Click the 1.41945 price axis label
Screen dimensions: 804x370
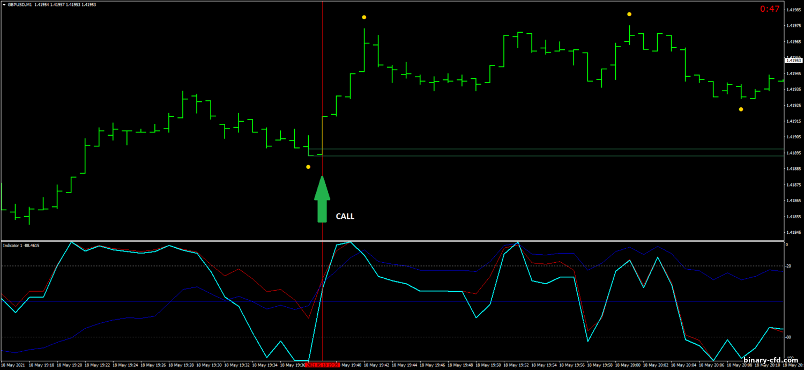794,73
